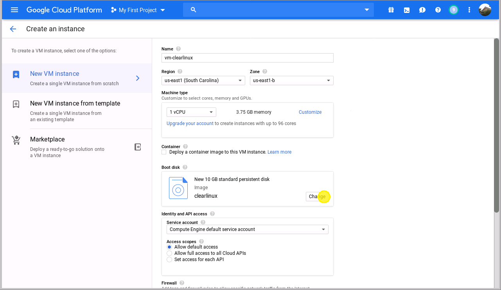Click the gift free trial icon
The image size is (501, 290).
(391, 10)
